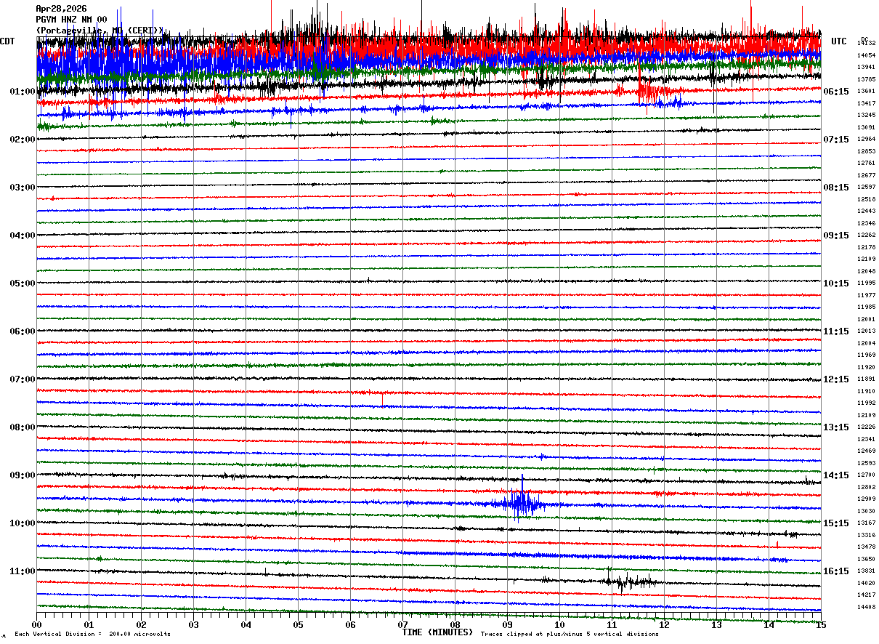The image size is (879, 644).
Task: Click the CDT timezone label
Action: click(7, 41)
